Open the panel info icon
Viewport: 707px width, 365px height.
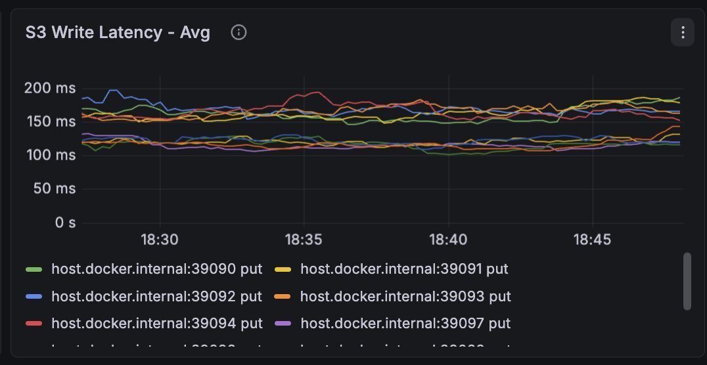(x=239, y=32)
